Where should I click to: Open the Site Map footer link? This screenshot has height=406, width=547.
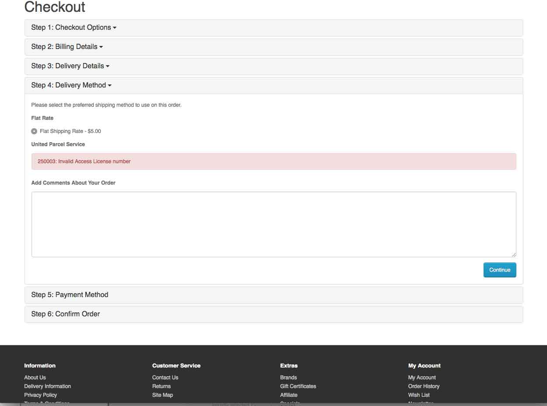(162, 395)
